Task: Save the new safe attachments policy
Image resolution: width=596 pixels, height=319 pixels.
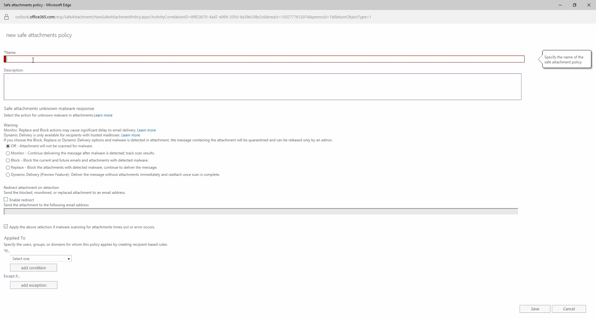Action: pos(535,309)
